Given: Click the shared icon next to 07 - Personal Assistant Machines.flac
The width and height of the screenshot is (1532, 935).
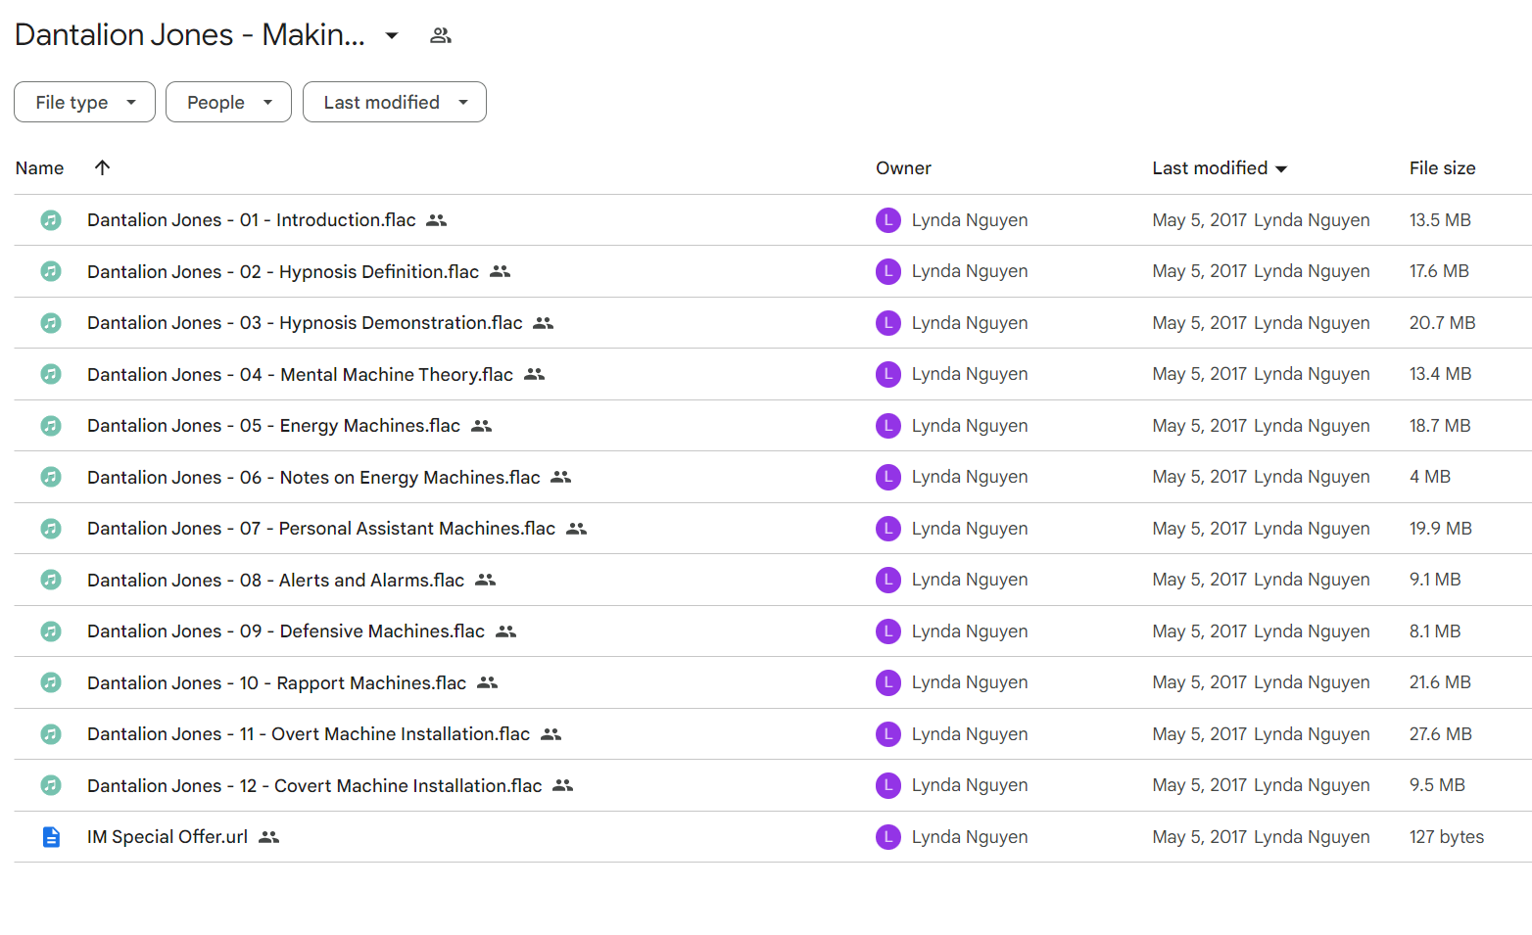Looking at the screenshot, I should click(577, 529).
